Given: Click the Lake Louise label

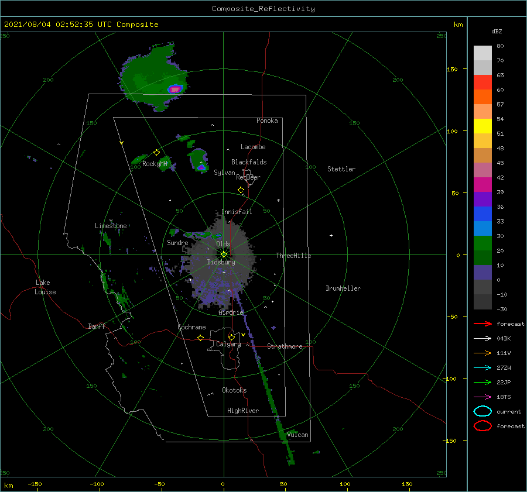Looking at the screenshot, I should pos(45,287).
